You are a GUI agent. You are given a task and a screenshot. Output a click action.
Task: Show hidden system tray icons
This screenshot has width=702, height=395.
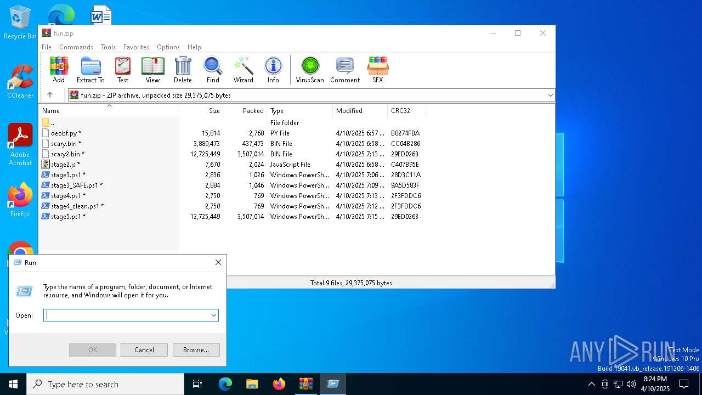pyautogui.click(x=591, y=384)
